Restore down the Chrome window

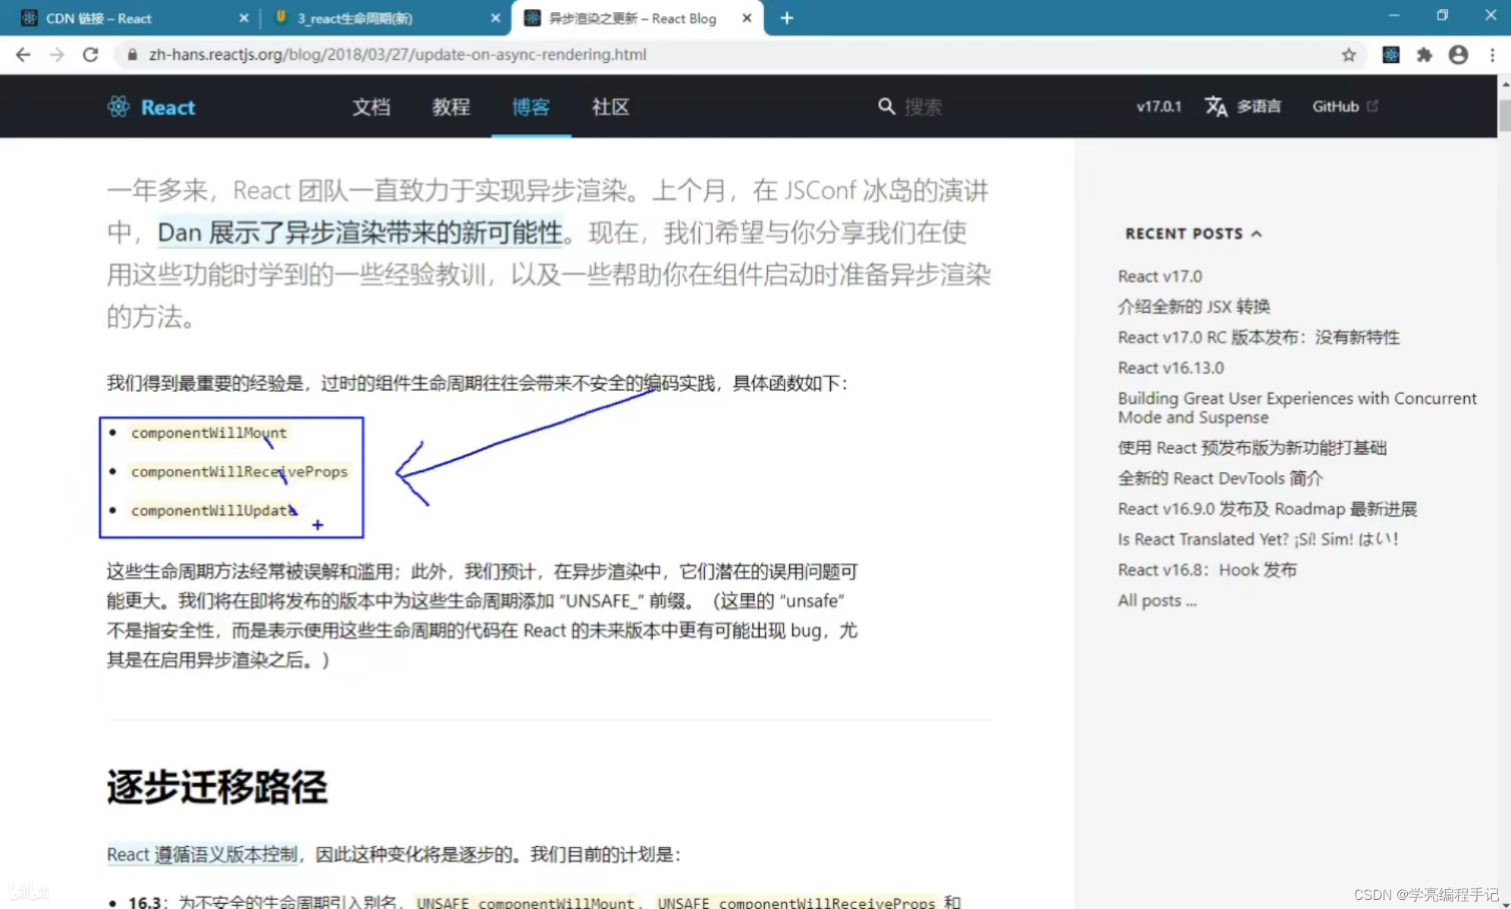(x=1442, y=16)
